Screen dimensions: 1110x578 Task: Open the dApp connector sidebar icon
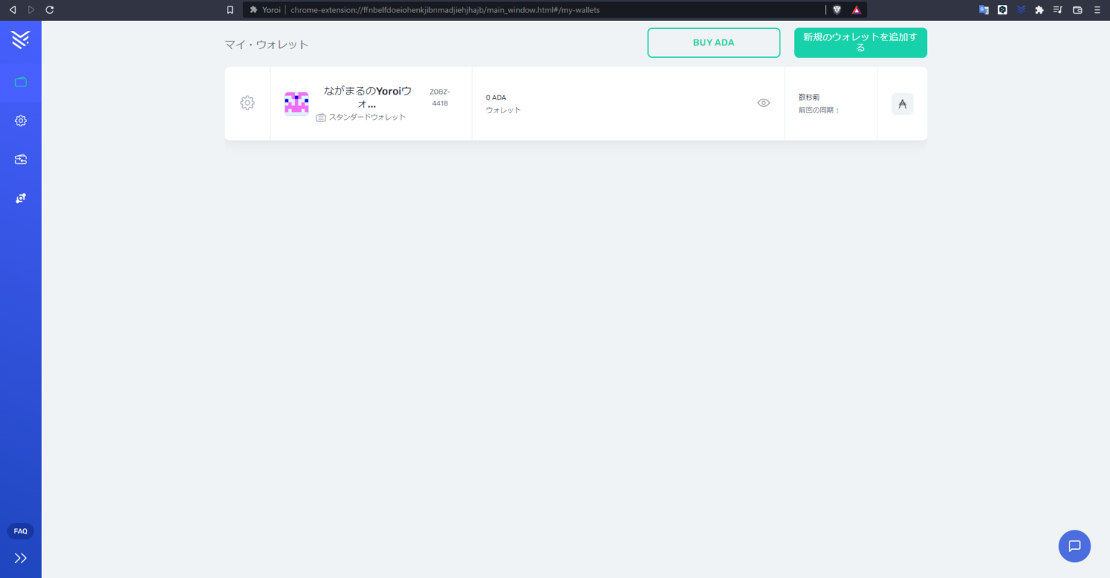[x=20, y=198]
